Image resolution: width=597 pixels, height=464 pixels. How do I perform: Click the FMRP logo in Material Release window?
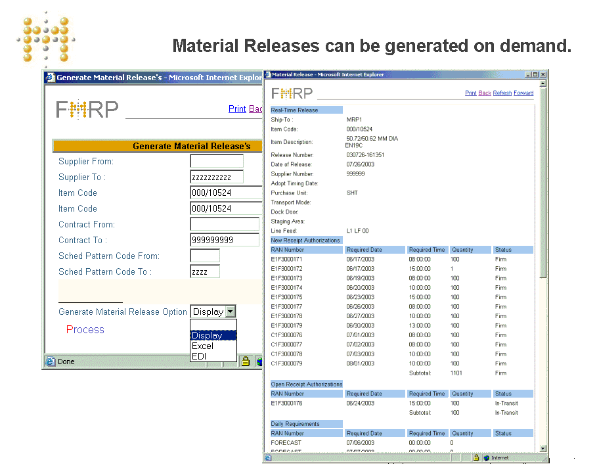[292, 93]
